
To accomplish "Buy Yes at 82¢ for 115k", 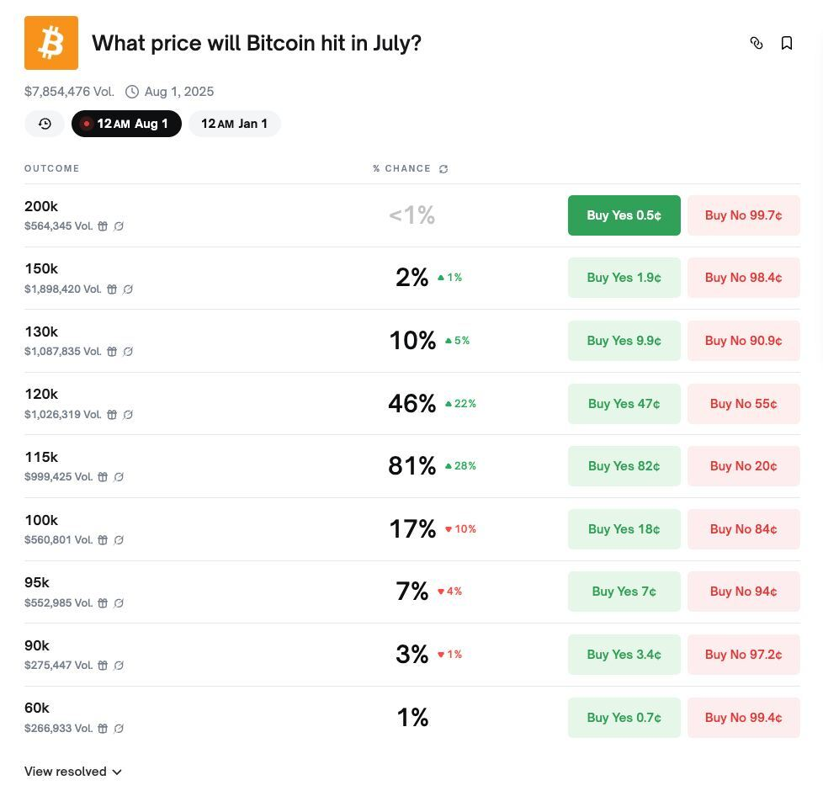I will click(x=624, y=466).
